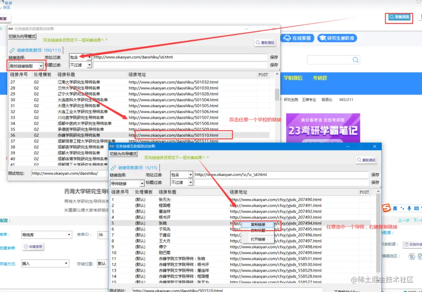The width and height of the screenshot is (422, 292).
Task: Click the 创建表单 plus button
Action: pyautogui.click(x=33, y=246)
